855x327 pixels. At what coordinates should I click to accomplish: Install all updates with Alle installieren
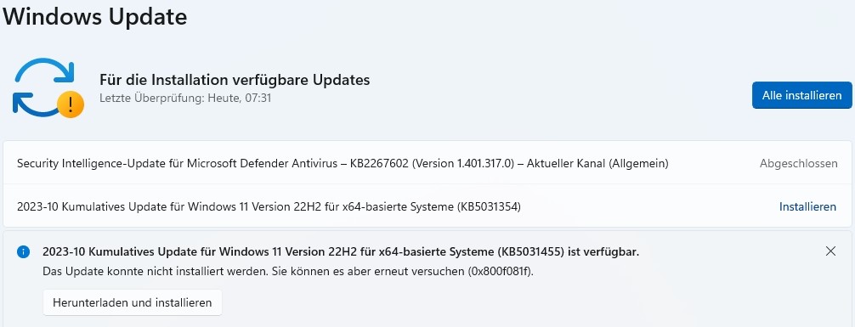801,95
